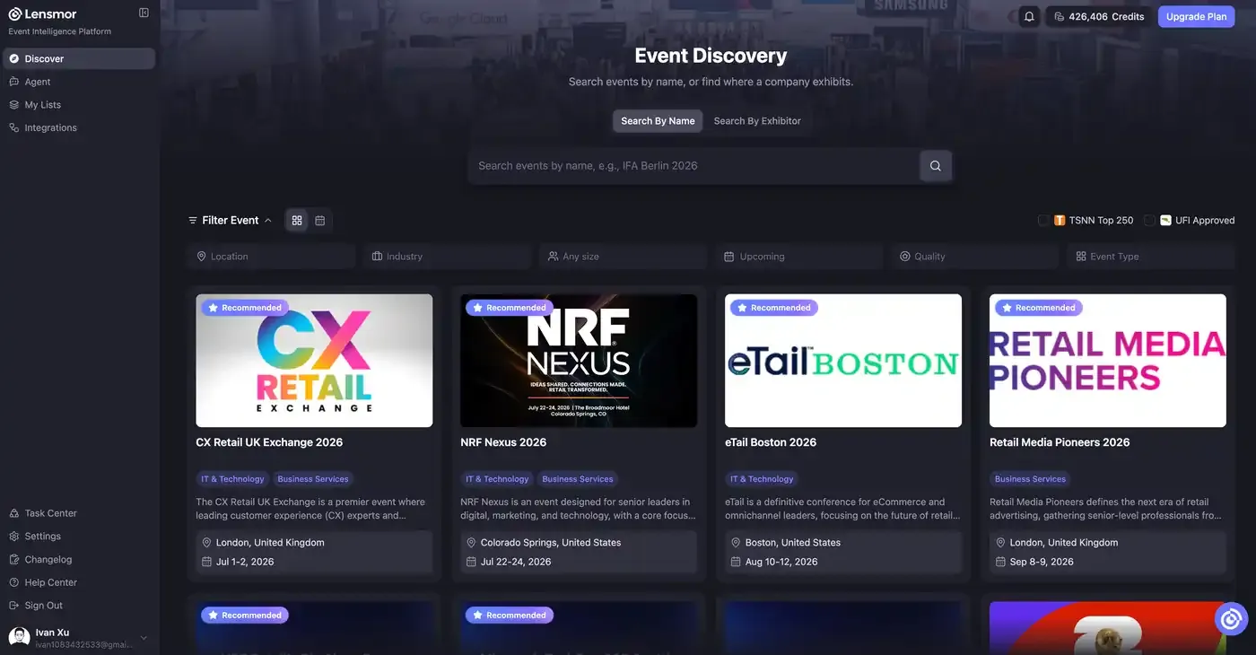Click the Filter Event lines icon
The image size is (1256, 655).
click(x=193, y=220)
